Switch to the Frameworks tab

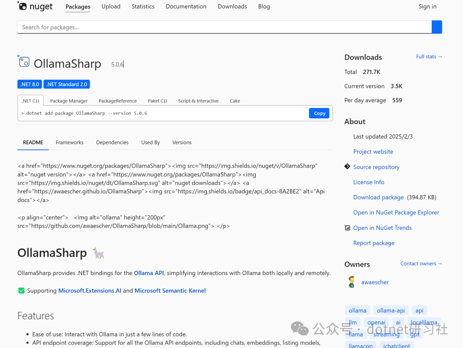70,143
